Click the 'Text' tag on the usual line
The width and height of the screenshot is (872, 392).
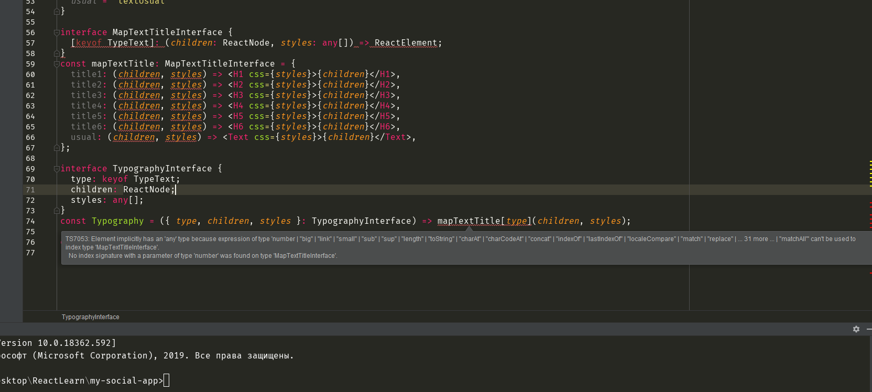point(238,137)
